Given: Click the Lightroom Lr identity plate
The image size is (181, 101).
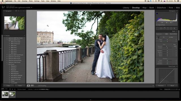Looking at the screenshot, I should click(3, 7).
